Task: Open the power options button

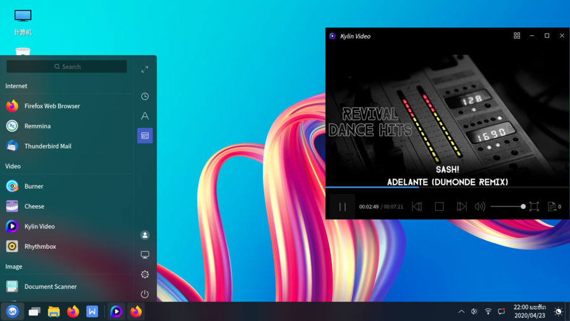Action: 144,294
